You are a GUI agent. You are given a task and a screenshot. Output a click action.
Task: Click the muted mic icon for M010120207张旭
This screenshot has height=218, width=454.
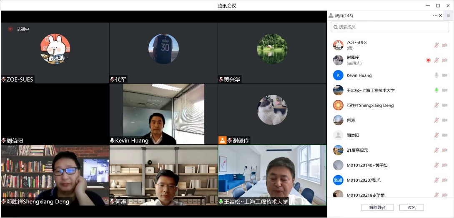point(436,180)
